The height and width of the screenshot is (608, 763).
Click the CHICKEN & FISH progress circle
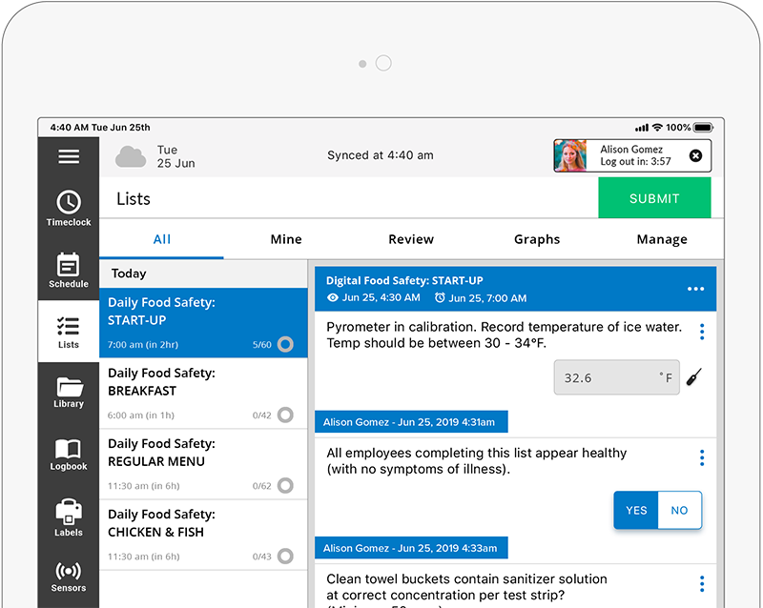(x=285, y=556)
